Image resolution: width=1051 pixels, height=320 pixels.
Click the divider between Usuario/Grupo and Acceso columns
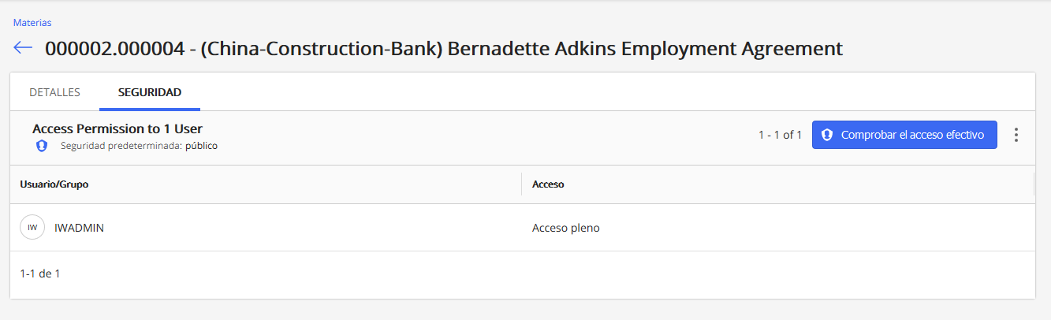click(x=521, y=184)
